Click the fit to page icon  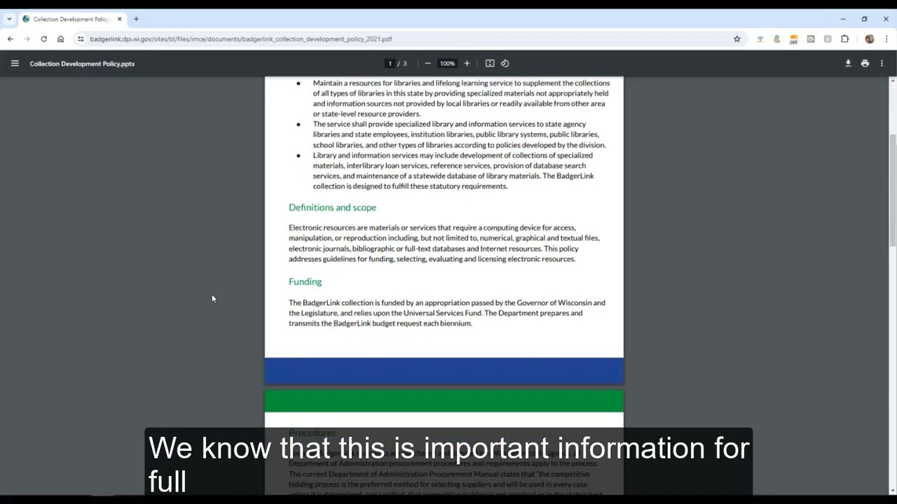click(490, 64)
